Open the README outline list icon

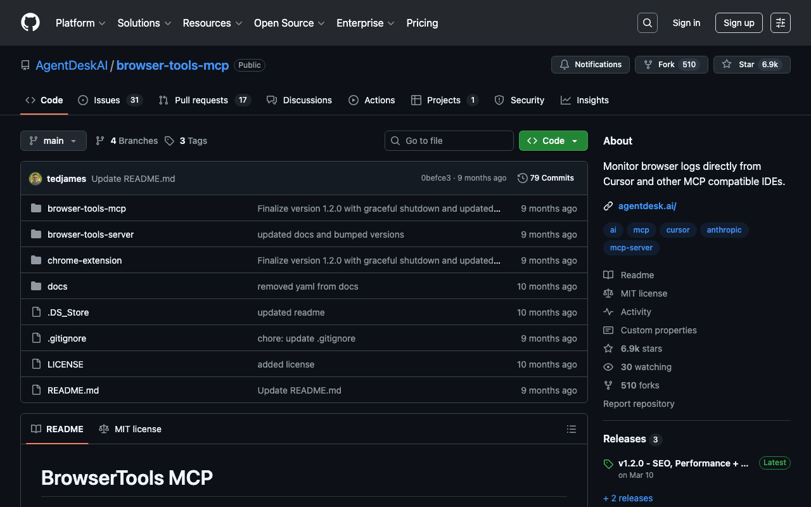[x=571, y=429]
